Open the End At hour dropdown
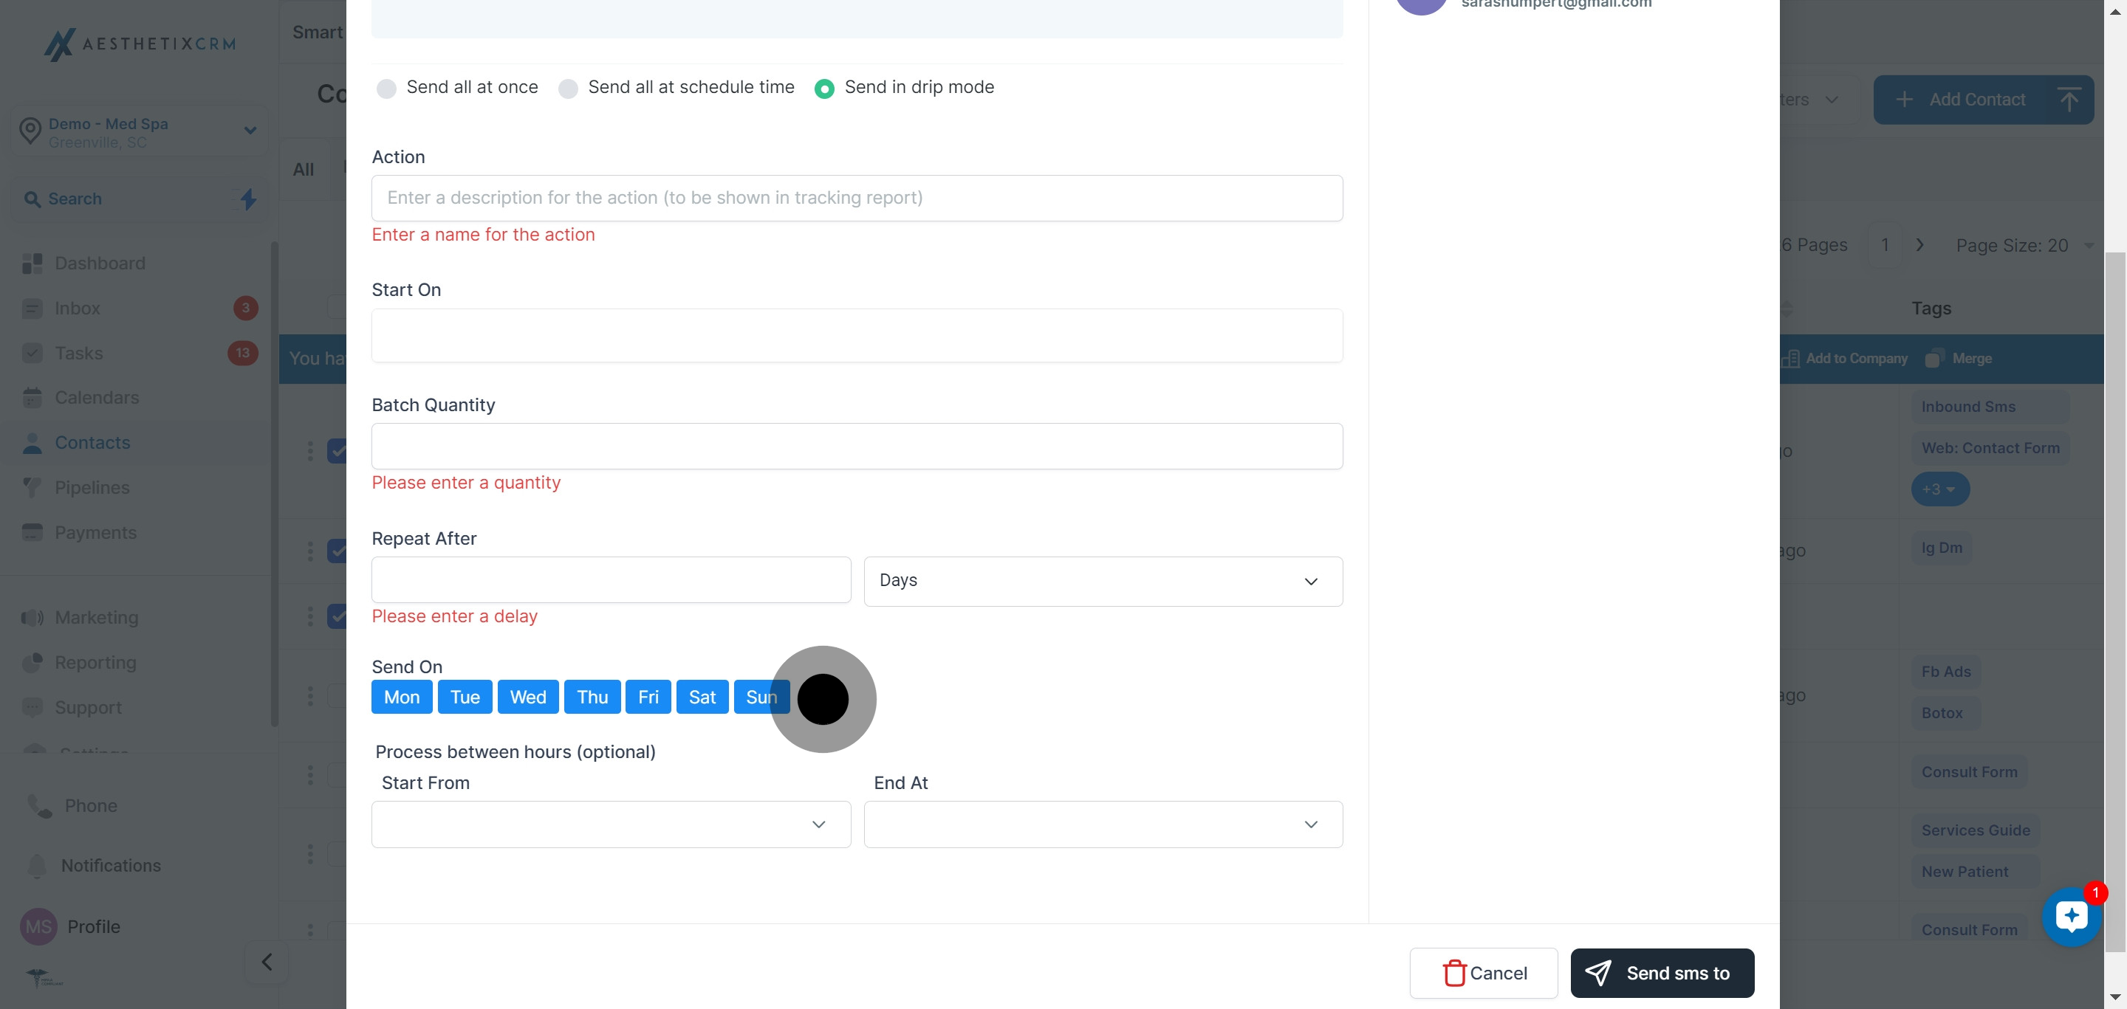The height and width of the screenshot is (1009, 2127). [x=1103, y=824]
